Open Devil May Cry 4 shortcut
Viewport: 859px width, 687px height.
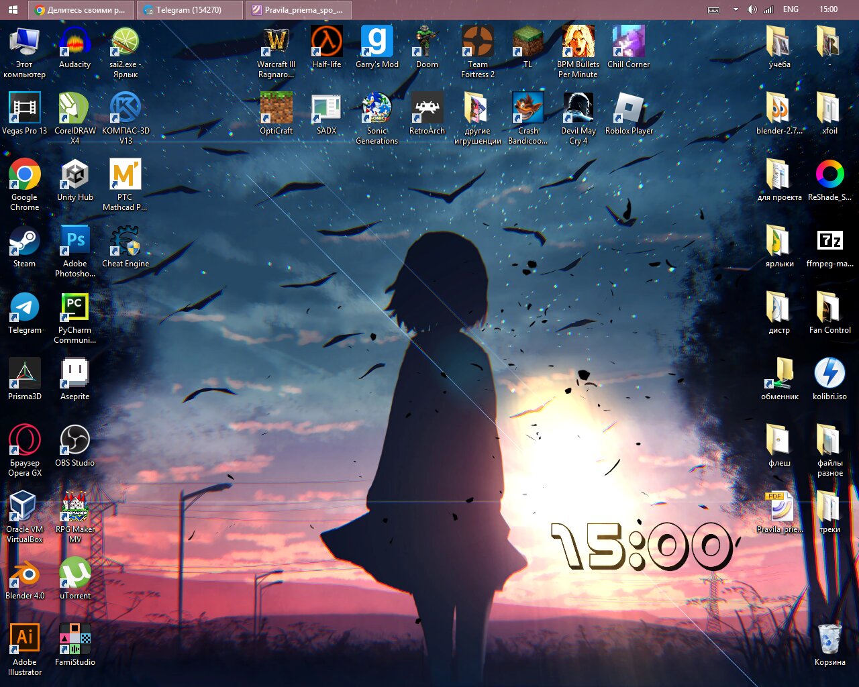(x=578, y=119)
